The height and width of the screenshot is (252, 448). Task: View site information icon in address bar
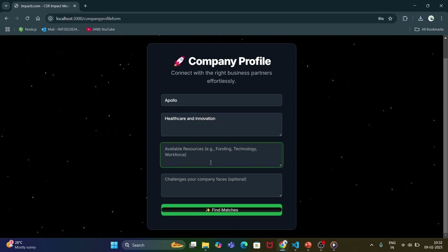tap(50, 19)
